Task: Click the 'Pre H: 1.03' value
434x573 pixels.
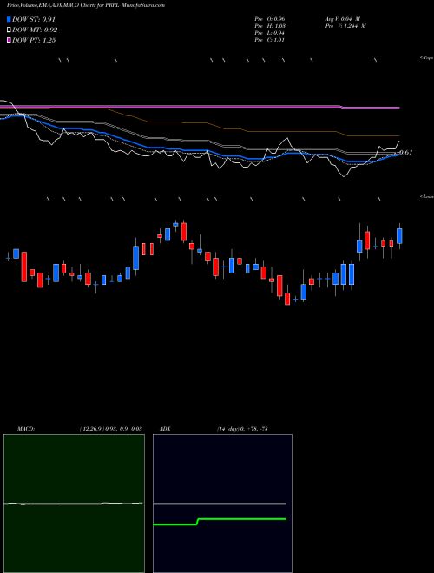Action: pyautogui.click(x=270, y=26)
